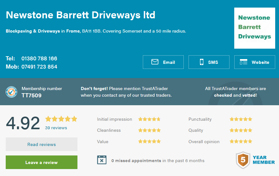The image size is (279, 176).
Task: Click the Punctuality star rating
Action: [x=241, y=119]
